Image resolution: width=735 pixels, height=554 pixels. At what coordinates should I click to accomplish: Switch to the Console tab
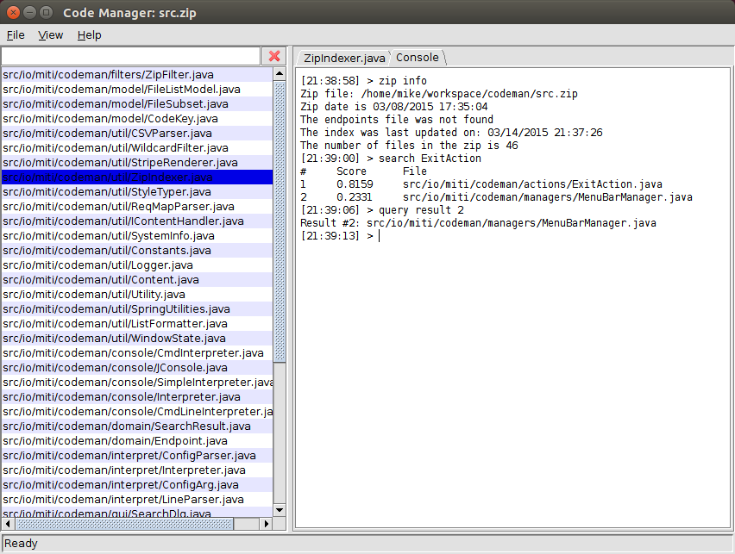point(417,57)
